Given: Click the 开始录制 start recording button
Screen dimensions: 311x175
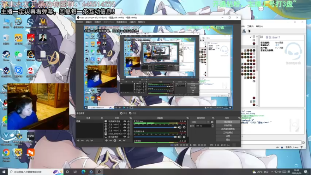Looking at the screenshot, I should (x=228, y=125).
